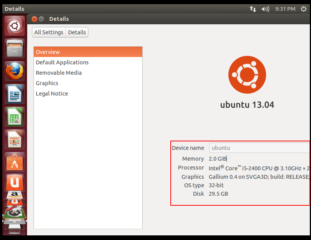Open network connections indicator
The image size is (311, 240).
[x=253, y=9]
